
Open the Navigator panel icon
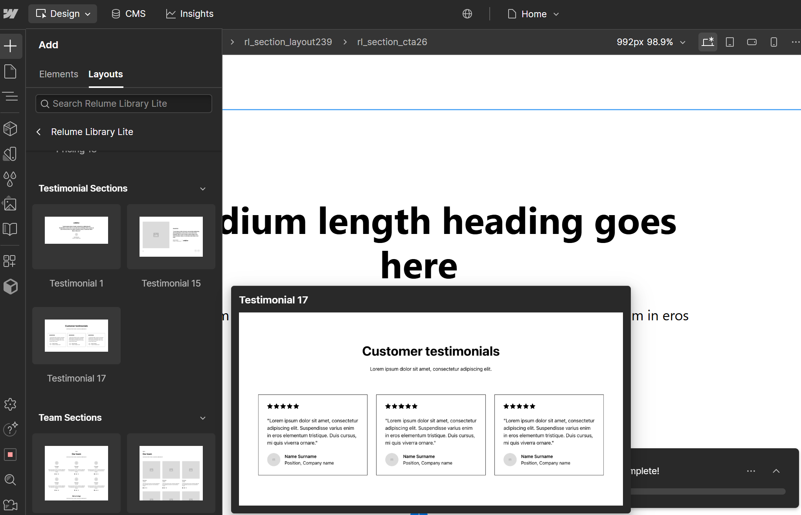tap(10, 96)
